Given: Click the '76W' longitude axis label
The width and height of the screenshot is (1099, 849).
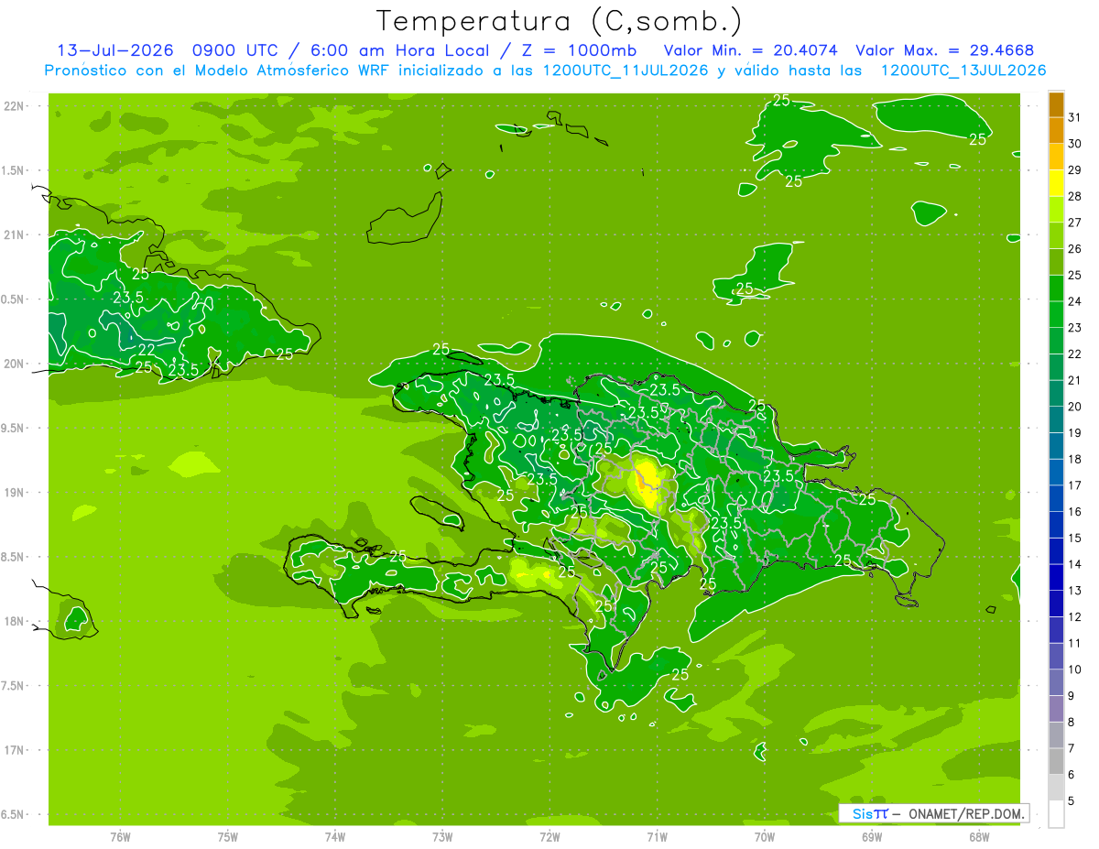Looking at the screenshot, I should (x=120, y=836).
